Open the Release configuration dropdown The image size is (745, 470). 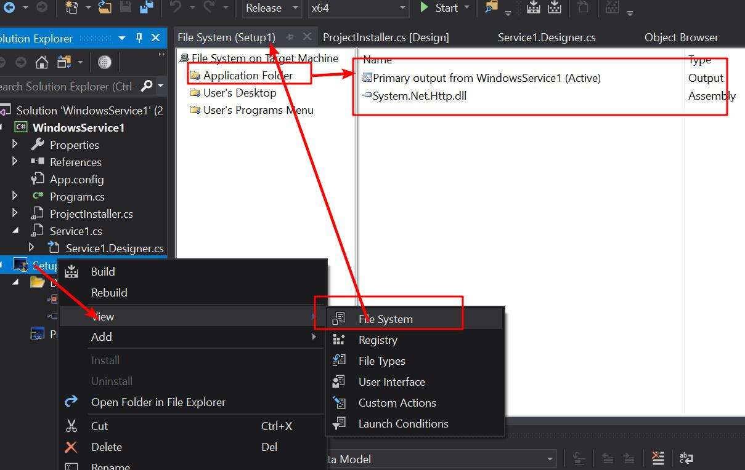coord(271,8)
